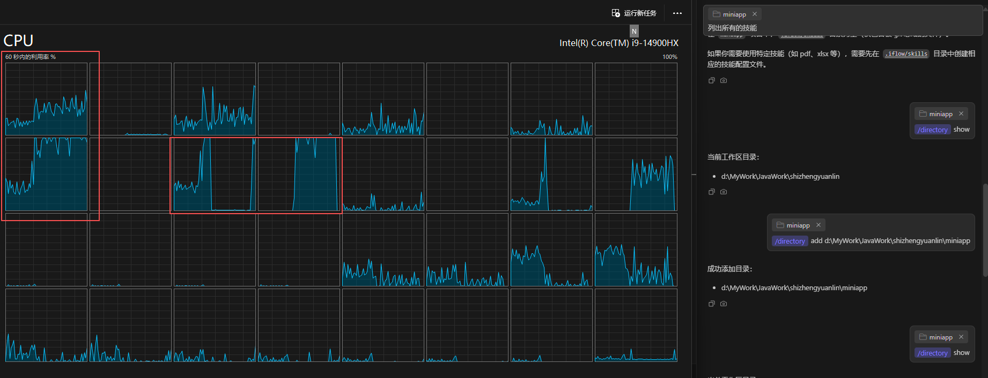Screen dimensions: 988x378
Task: Click camera icon under the .iflow/skills reply
Action: coord(724,80)
